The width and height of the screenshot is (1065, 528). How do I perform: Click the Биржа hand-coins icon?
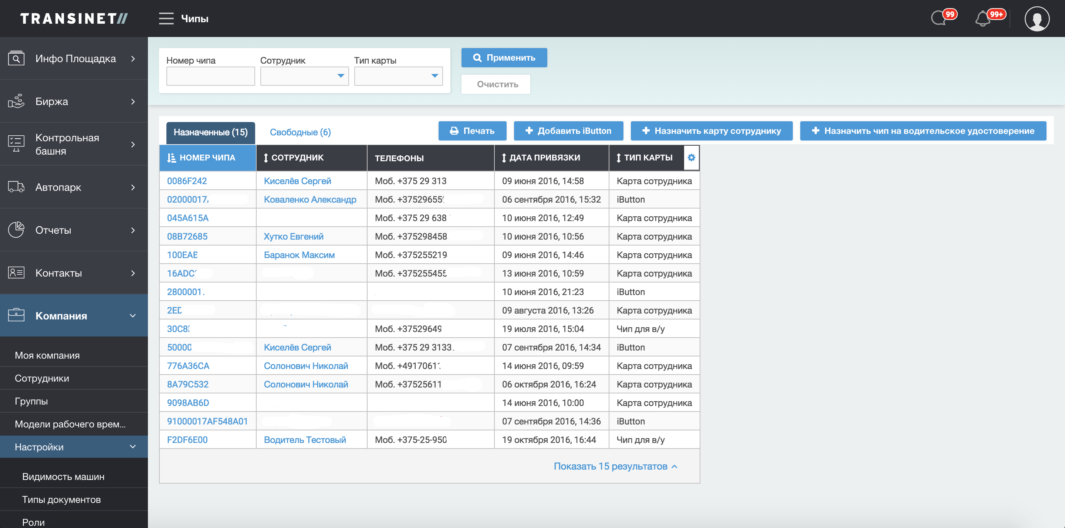[x=16, y=101]
